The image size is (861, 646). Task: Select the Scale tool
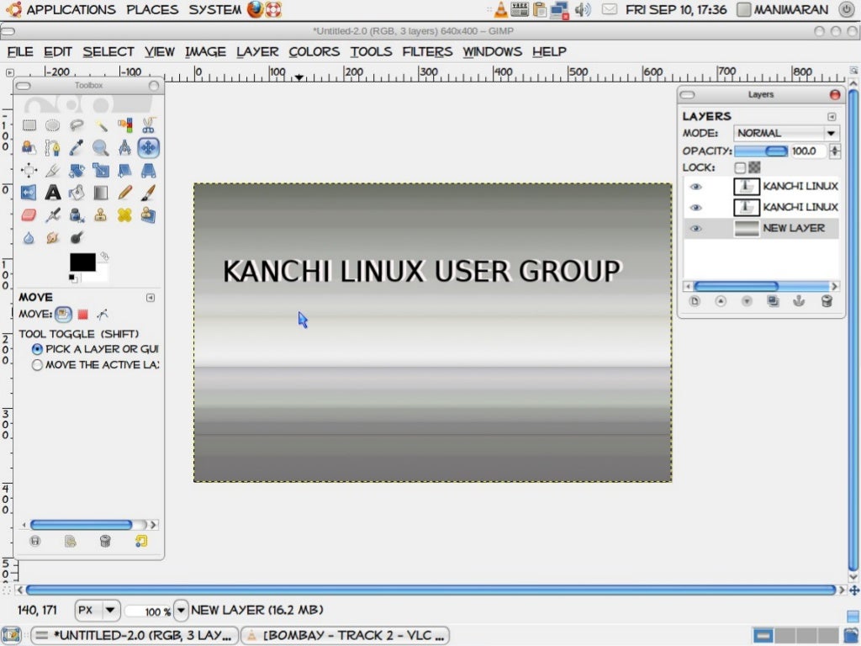coord(101,170)
